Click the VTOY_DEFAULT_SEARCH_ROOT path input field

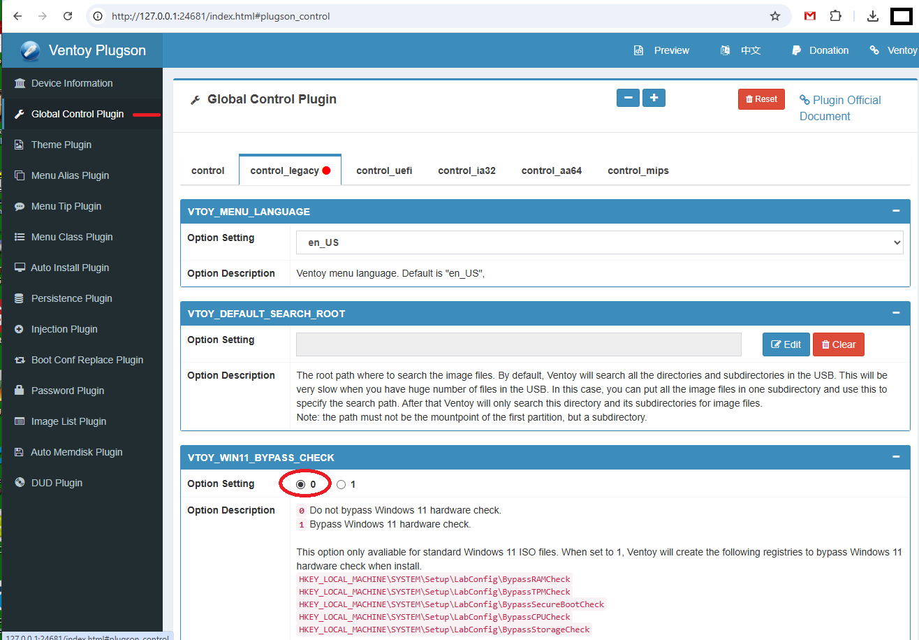tap(519, 344)
